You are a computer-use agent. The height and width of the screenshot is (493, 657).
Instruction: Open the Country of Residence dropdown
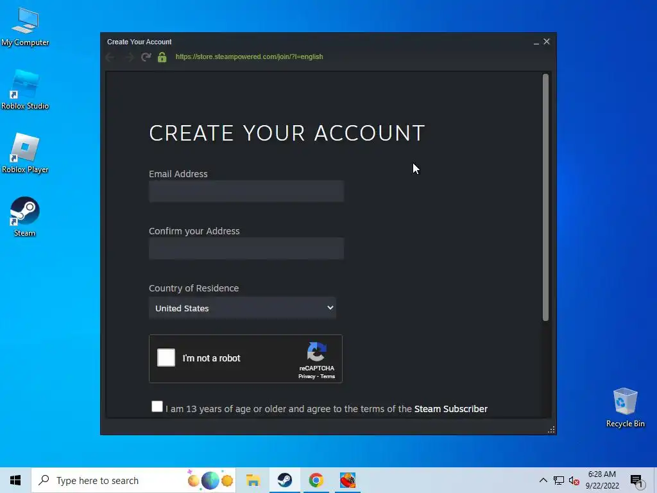(x=243, y=308)
